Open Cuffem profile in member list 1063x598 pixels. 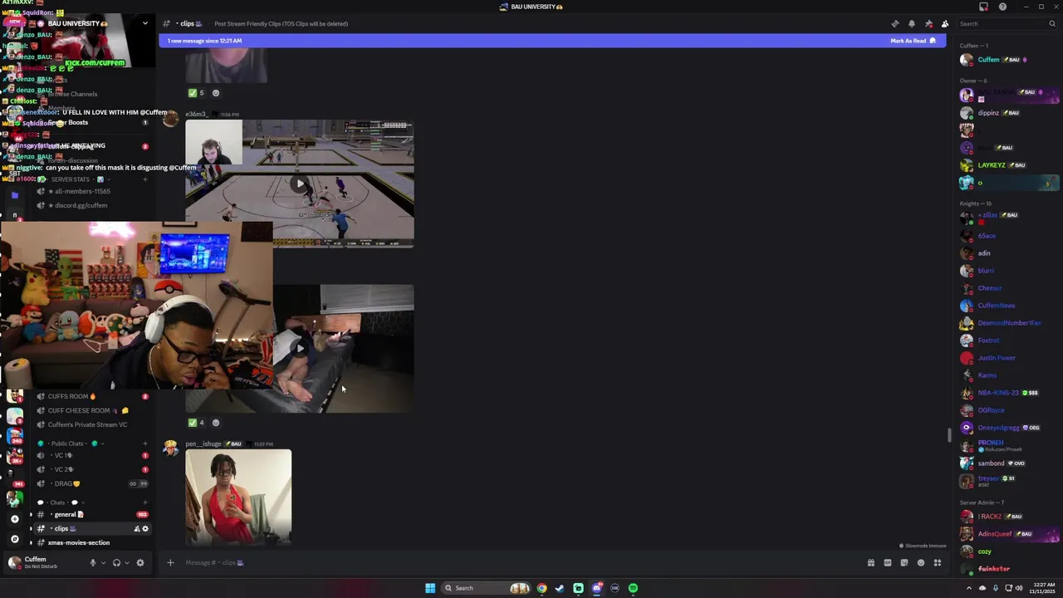coord(1008,60)
